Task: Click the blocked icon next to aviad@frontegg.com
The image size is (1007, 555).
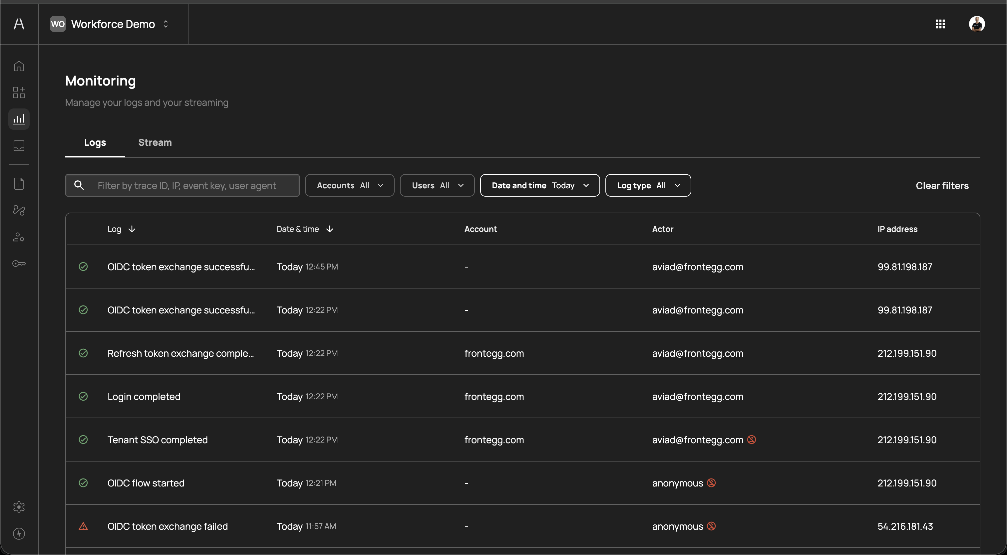Action: [751, 440]
